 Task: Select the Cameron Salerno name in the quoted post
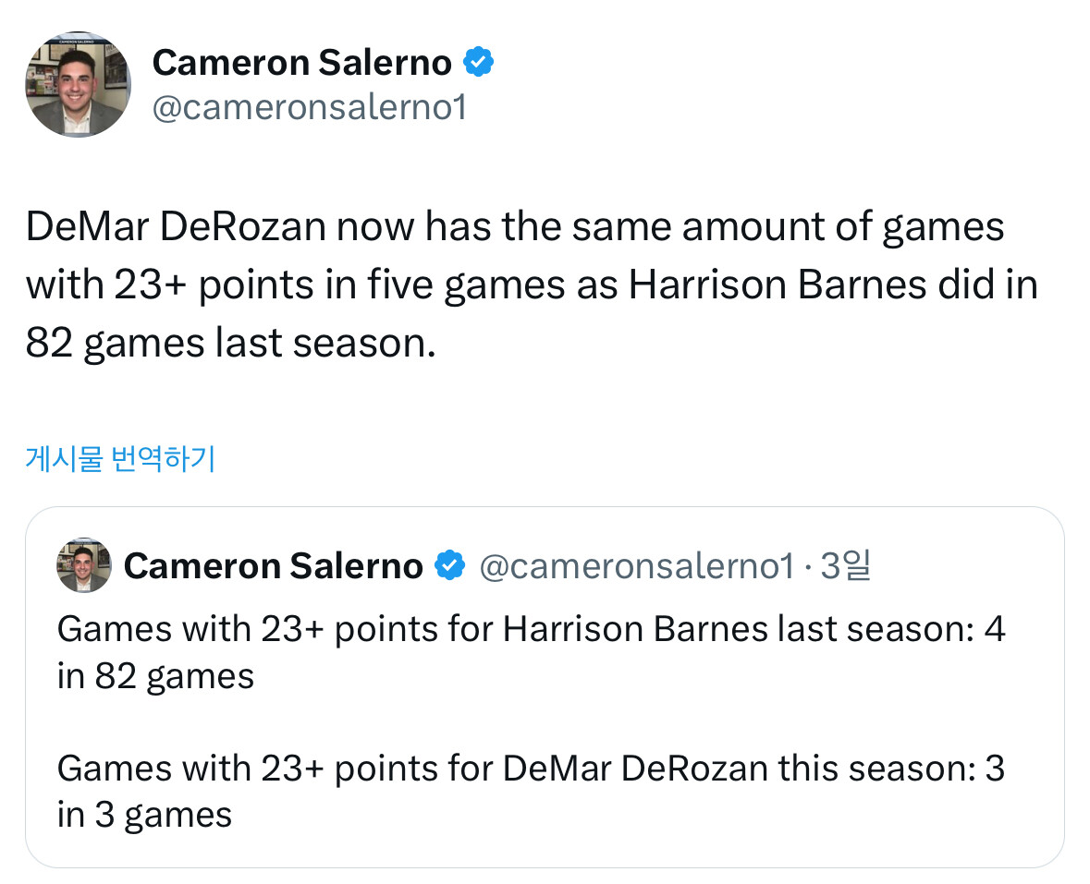click(273, 565)
